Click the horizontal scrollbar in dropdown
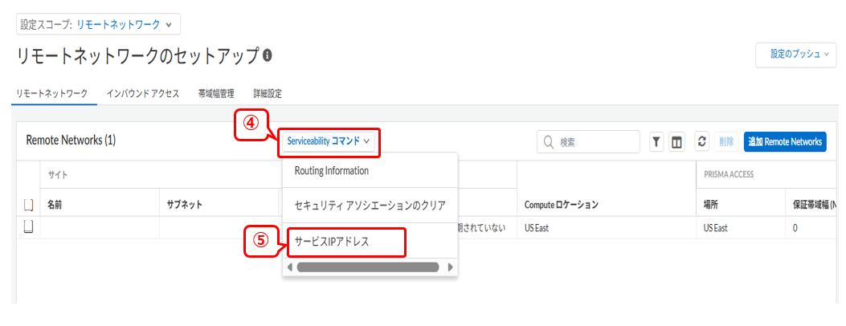This screenshot has height=326, width=846. [368, 267]
